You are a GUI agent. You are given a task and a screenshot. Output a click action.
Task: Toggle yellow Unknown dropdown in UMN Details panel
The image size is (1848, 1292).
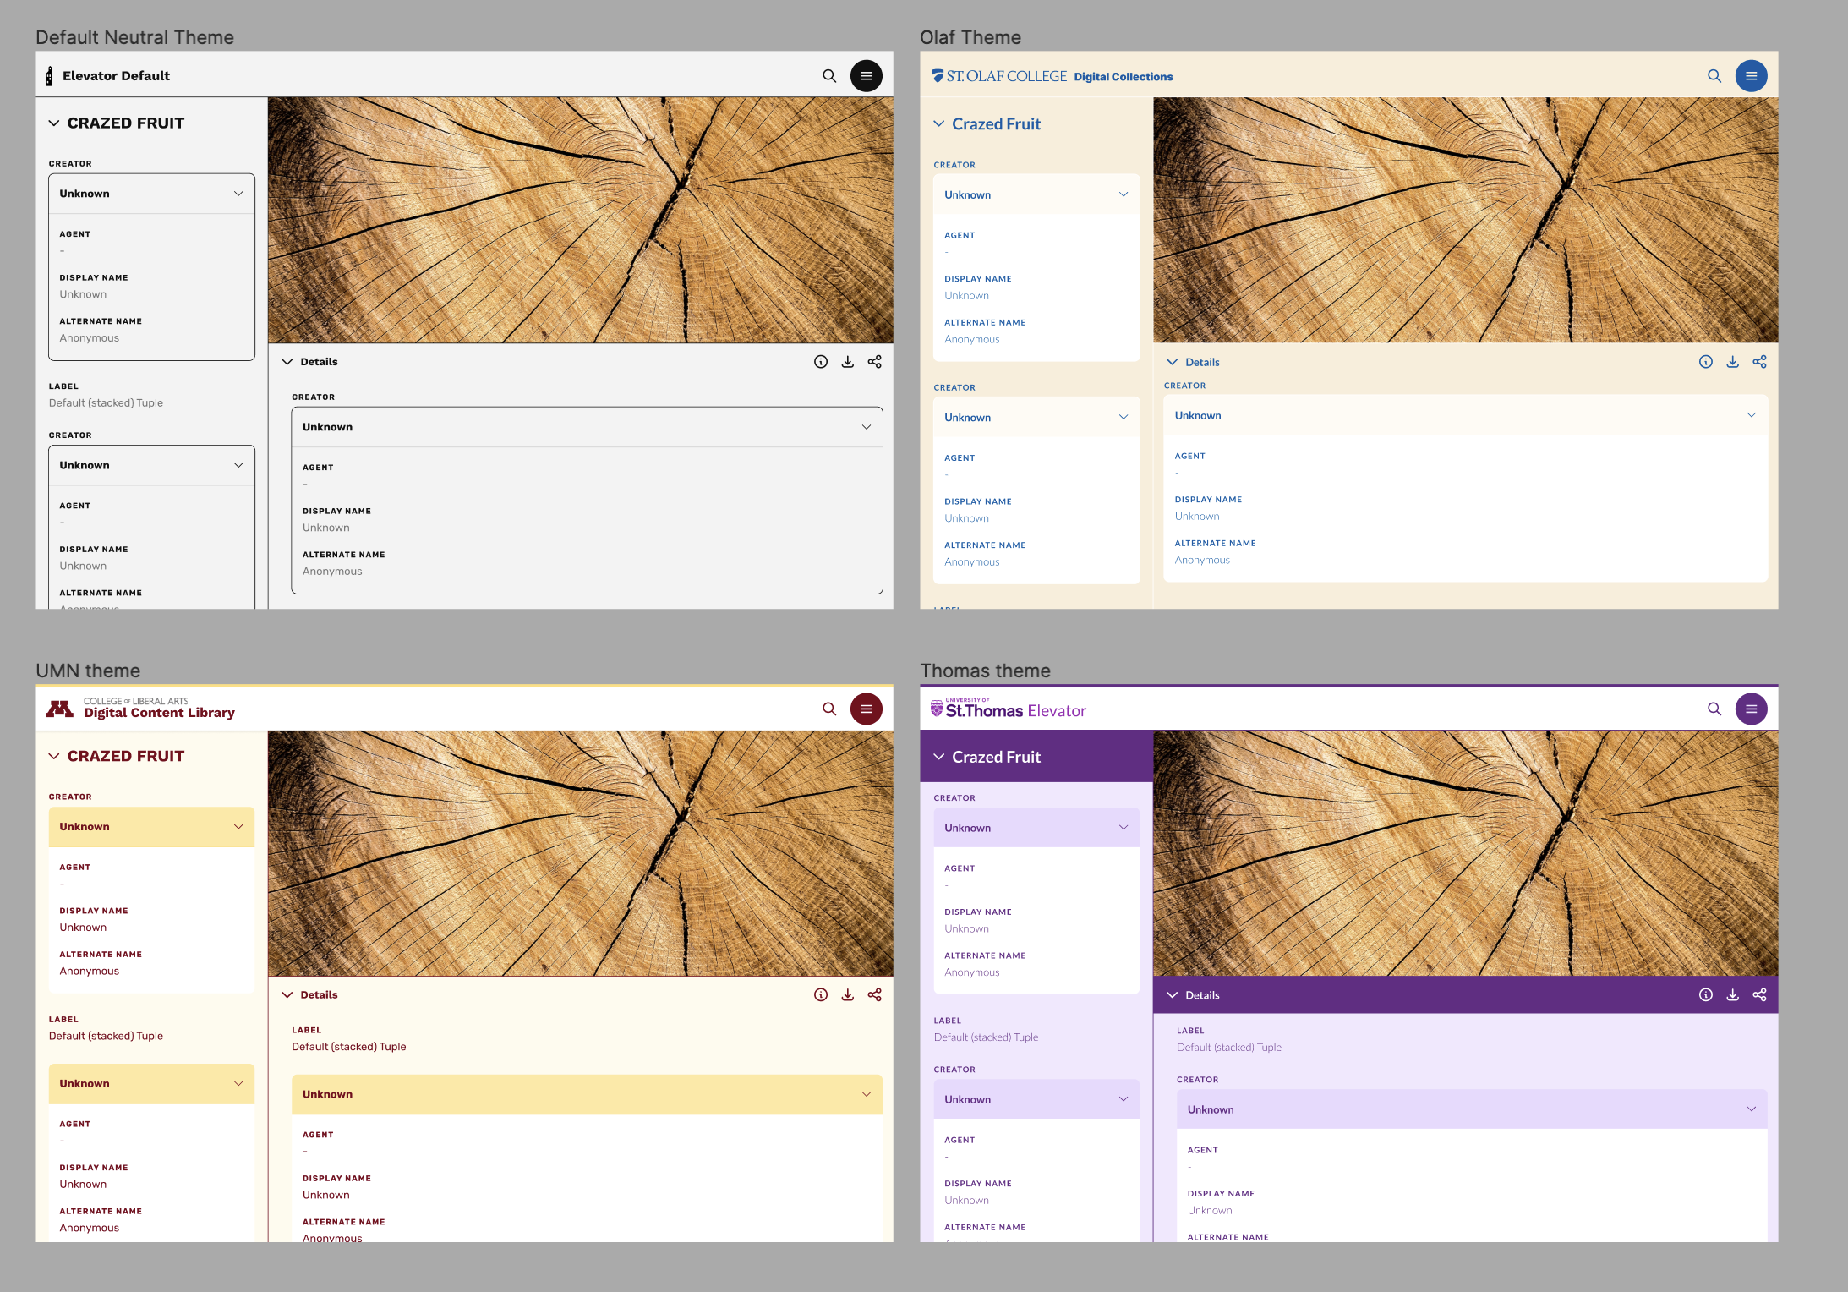[x=588, y=1095]
